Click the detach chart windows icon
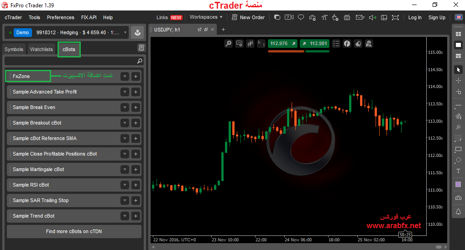The width and height of the screenshot is (465, 250). point(277,17)
